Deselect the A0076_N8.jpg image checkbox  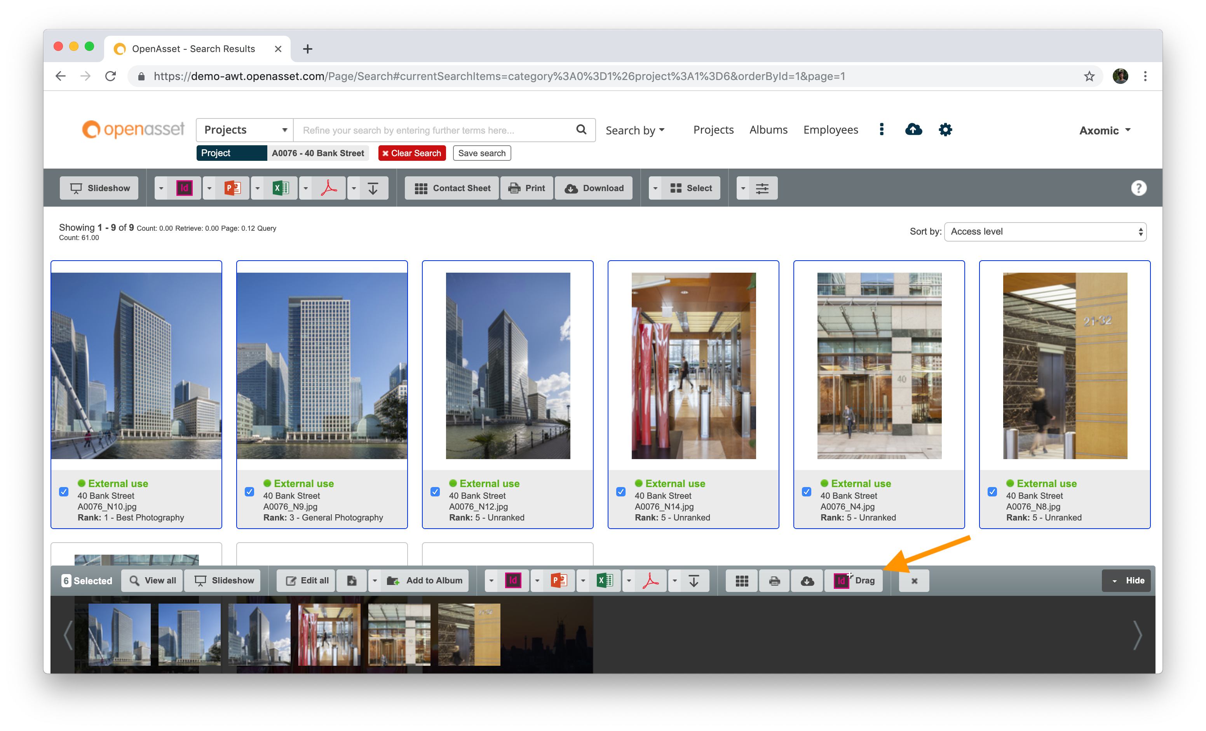pos(992,492)
